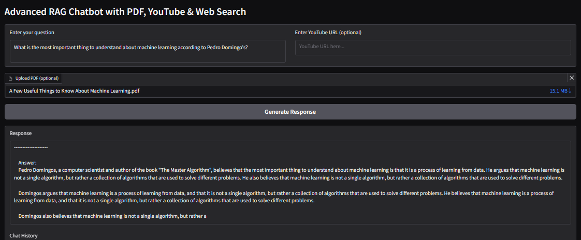
Task: Click the Chat History section label
Action: click(x=23, y=236)
